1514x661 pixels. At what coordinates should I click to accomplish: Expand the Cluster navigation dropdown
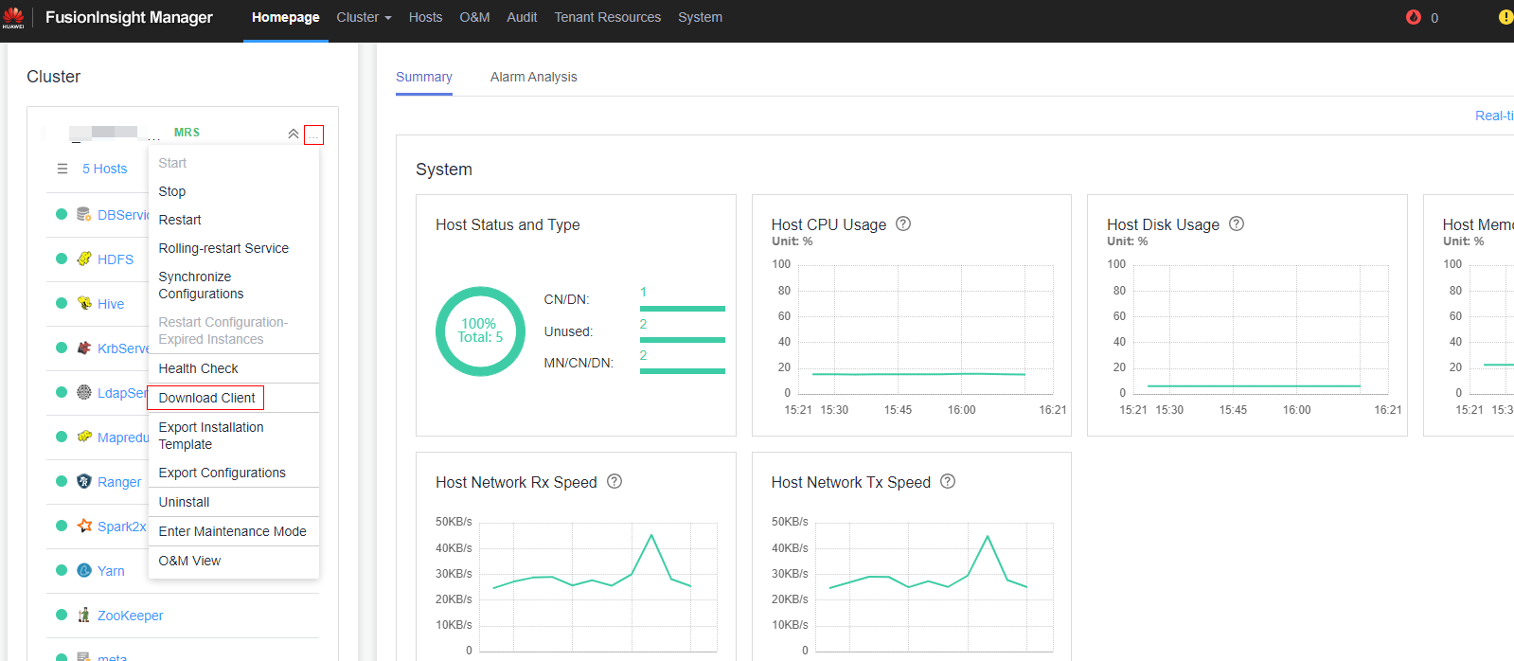coord(364,17)
